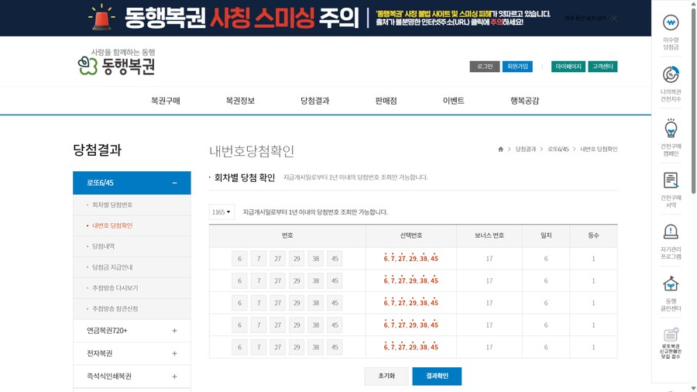The height and width of the screenshot is (392, 697).
Task: Go to 마이페이지
Action: click(x=568, y=67)
